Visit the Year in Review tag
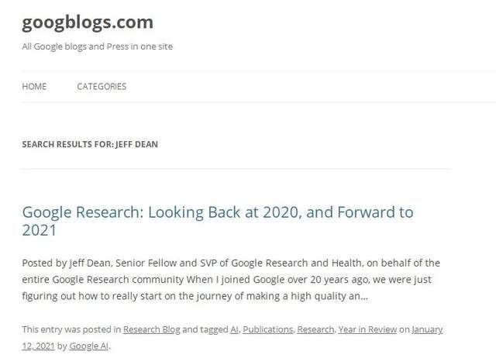This screenshot has width=496, height=358. [367, 329]
